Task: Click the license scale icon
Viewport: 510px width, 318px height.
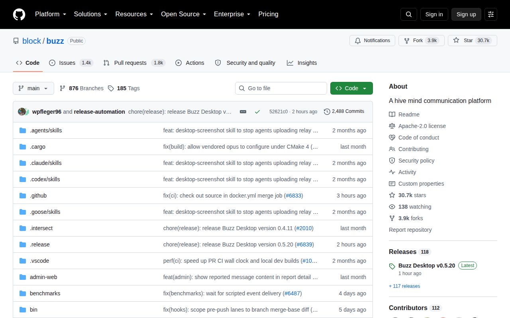Action: (x=392, y=126)
